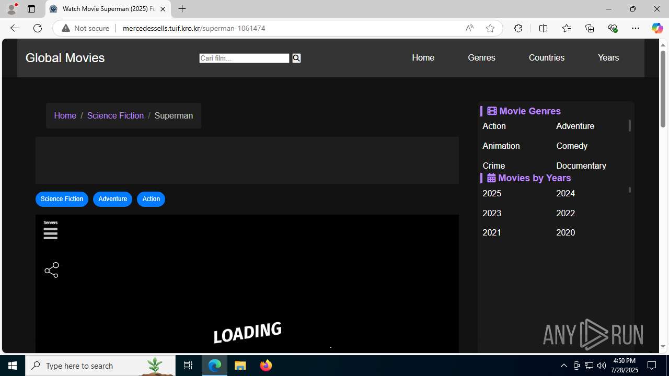Open Crime genre link
The width and height of the screenshot is (669, 376).
pos(493,166)
